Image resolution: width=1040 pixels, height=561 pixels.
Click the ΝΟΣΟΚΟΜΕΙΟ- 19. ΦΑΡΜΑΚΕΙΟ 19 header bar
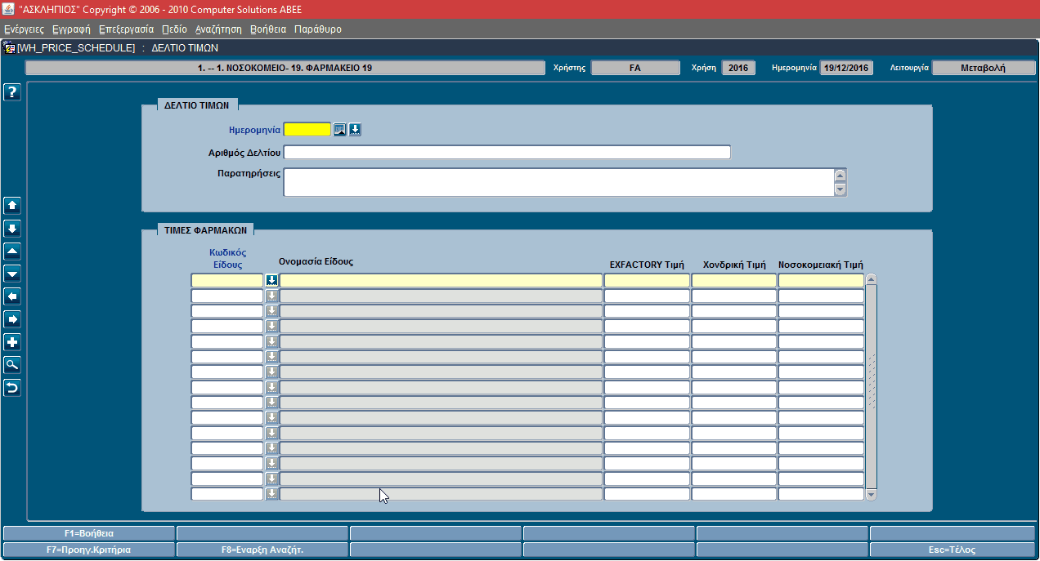tap(285, 68)
